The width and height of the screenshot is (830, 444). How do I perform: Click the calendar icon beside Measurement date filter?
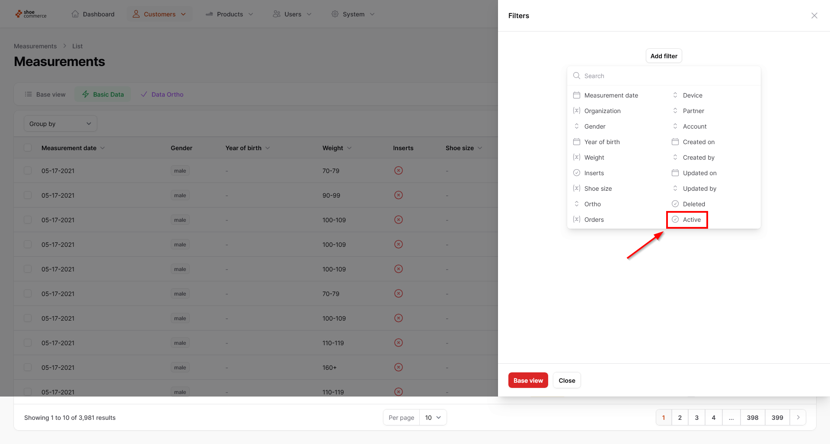coord(577,95)
